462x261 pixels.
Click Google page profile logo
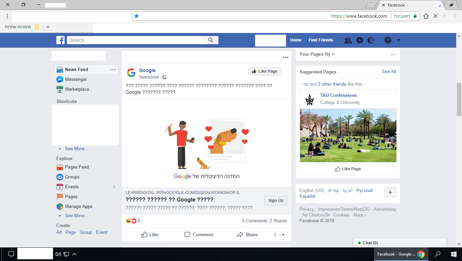tap(131, 73)
